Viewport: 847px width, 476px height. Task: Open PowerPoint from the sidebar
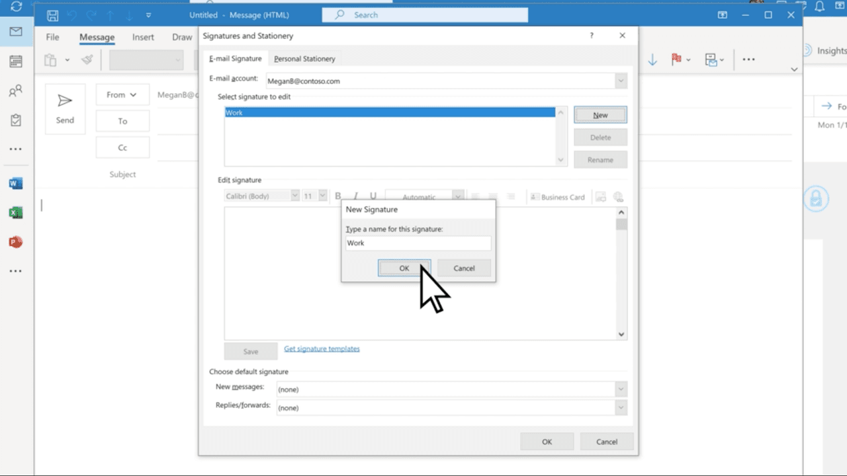15,242
